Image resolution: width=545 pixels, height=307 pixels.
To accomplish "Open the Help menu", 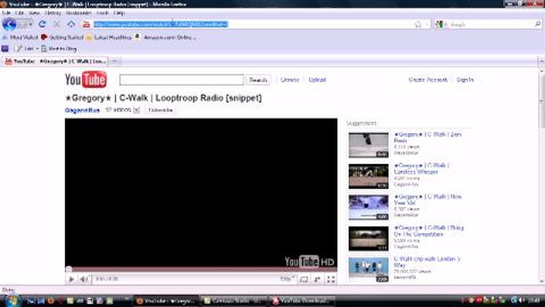I will point(119,13).
